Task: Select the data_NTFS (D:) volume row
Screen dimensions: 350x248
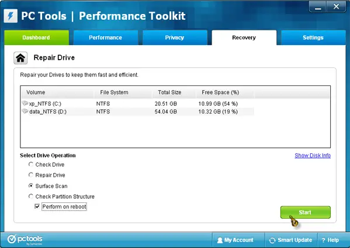Action: (138, 112)
